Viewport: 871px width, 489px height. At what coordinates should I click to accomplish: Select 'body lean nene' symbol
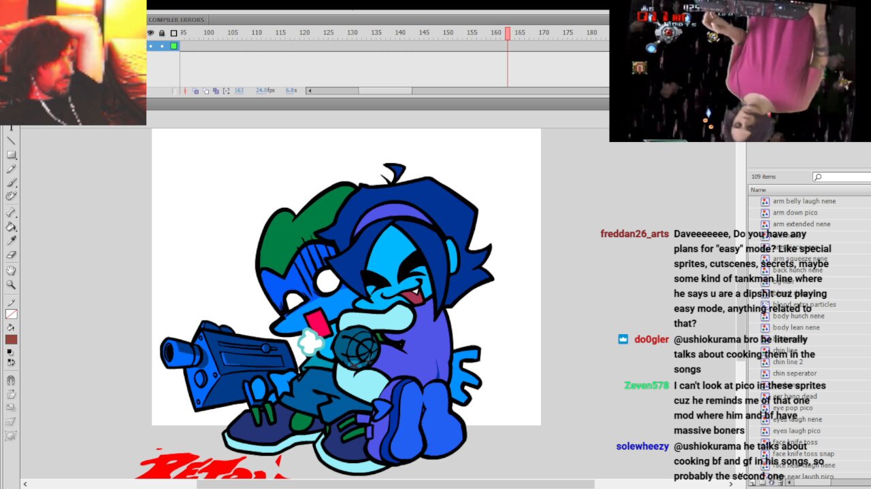pyautogui.click(x=796, y=327)
